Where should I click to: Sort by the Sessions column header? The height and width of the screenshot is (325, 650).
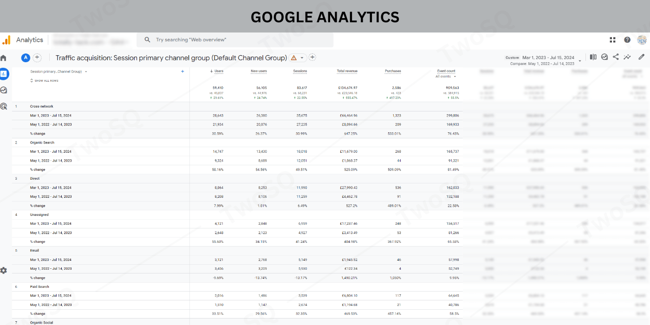tap(300, 71)
